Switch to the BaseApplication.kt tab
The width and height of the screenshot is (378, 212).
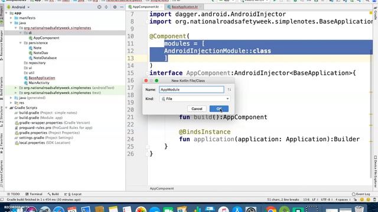pos(184,7)
